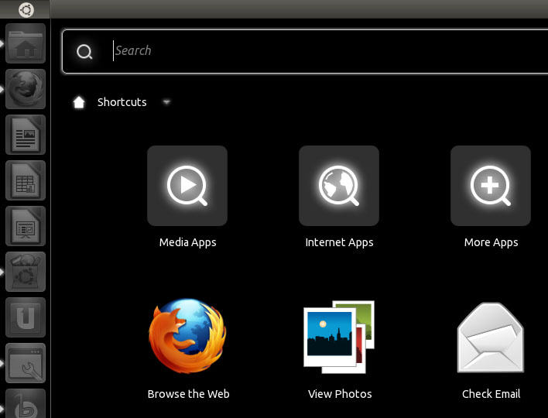
Task: Open the Home Folder launcher icon
Action: click(26, 43)
